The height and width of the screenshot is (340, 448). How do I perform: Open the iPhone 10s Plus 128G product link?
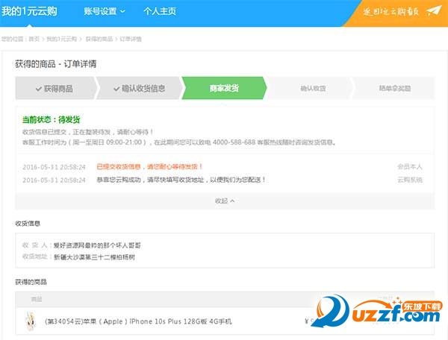[138, 321]
